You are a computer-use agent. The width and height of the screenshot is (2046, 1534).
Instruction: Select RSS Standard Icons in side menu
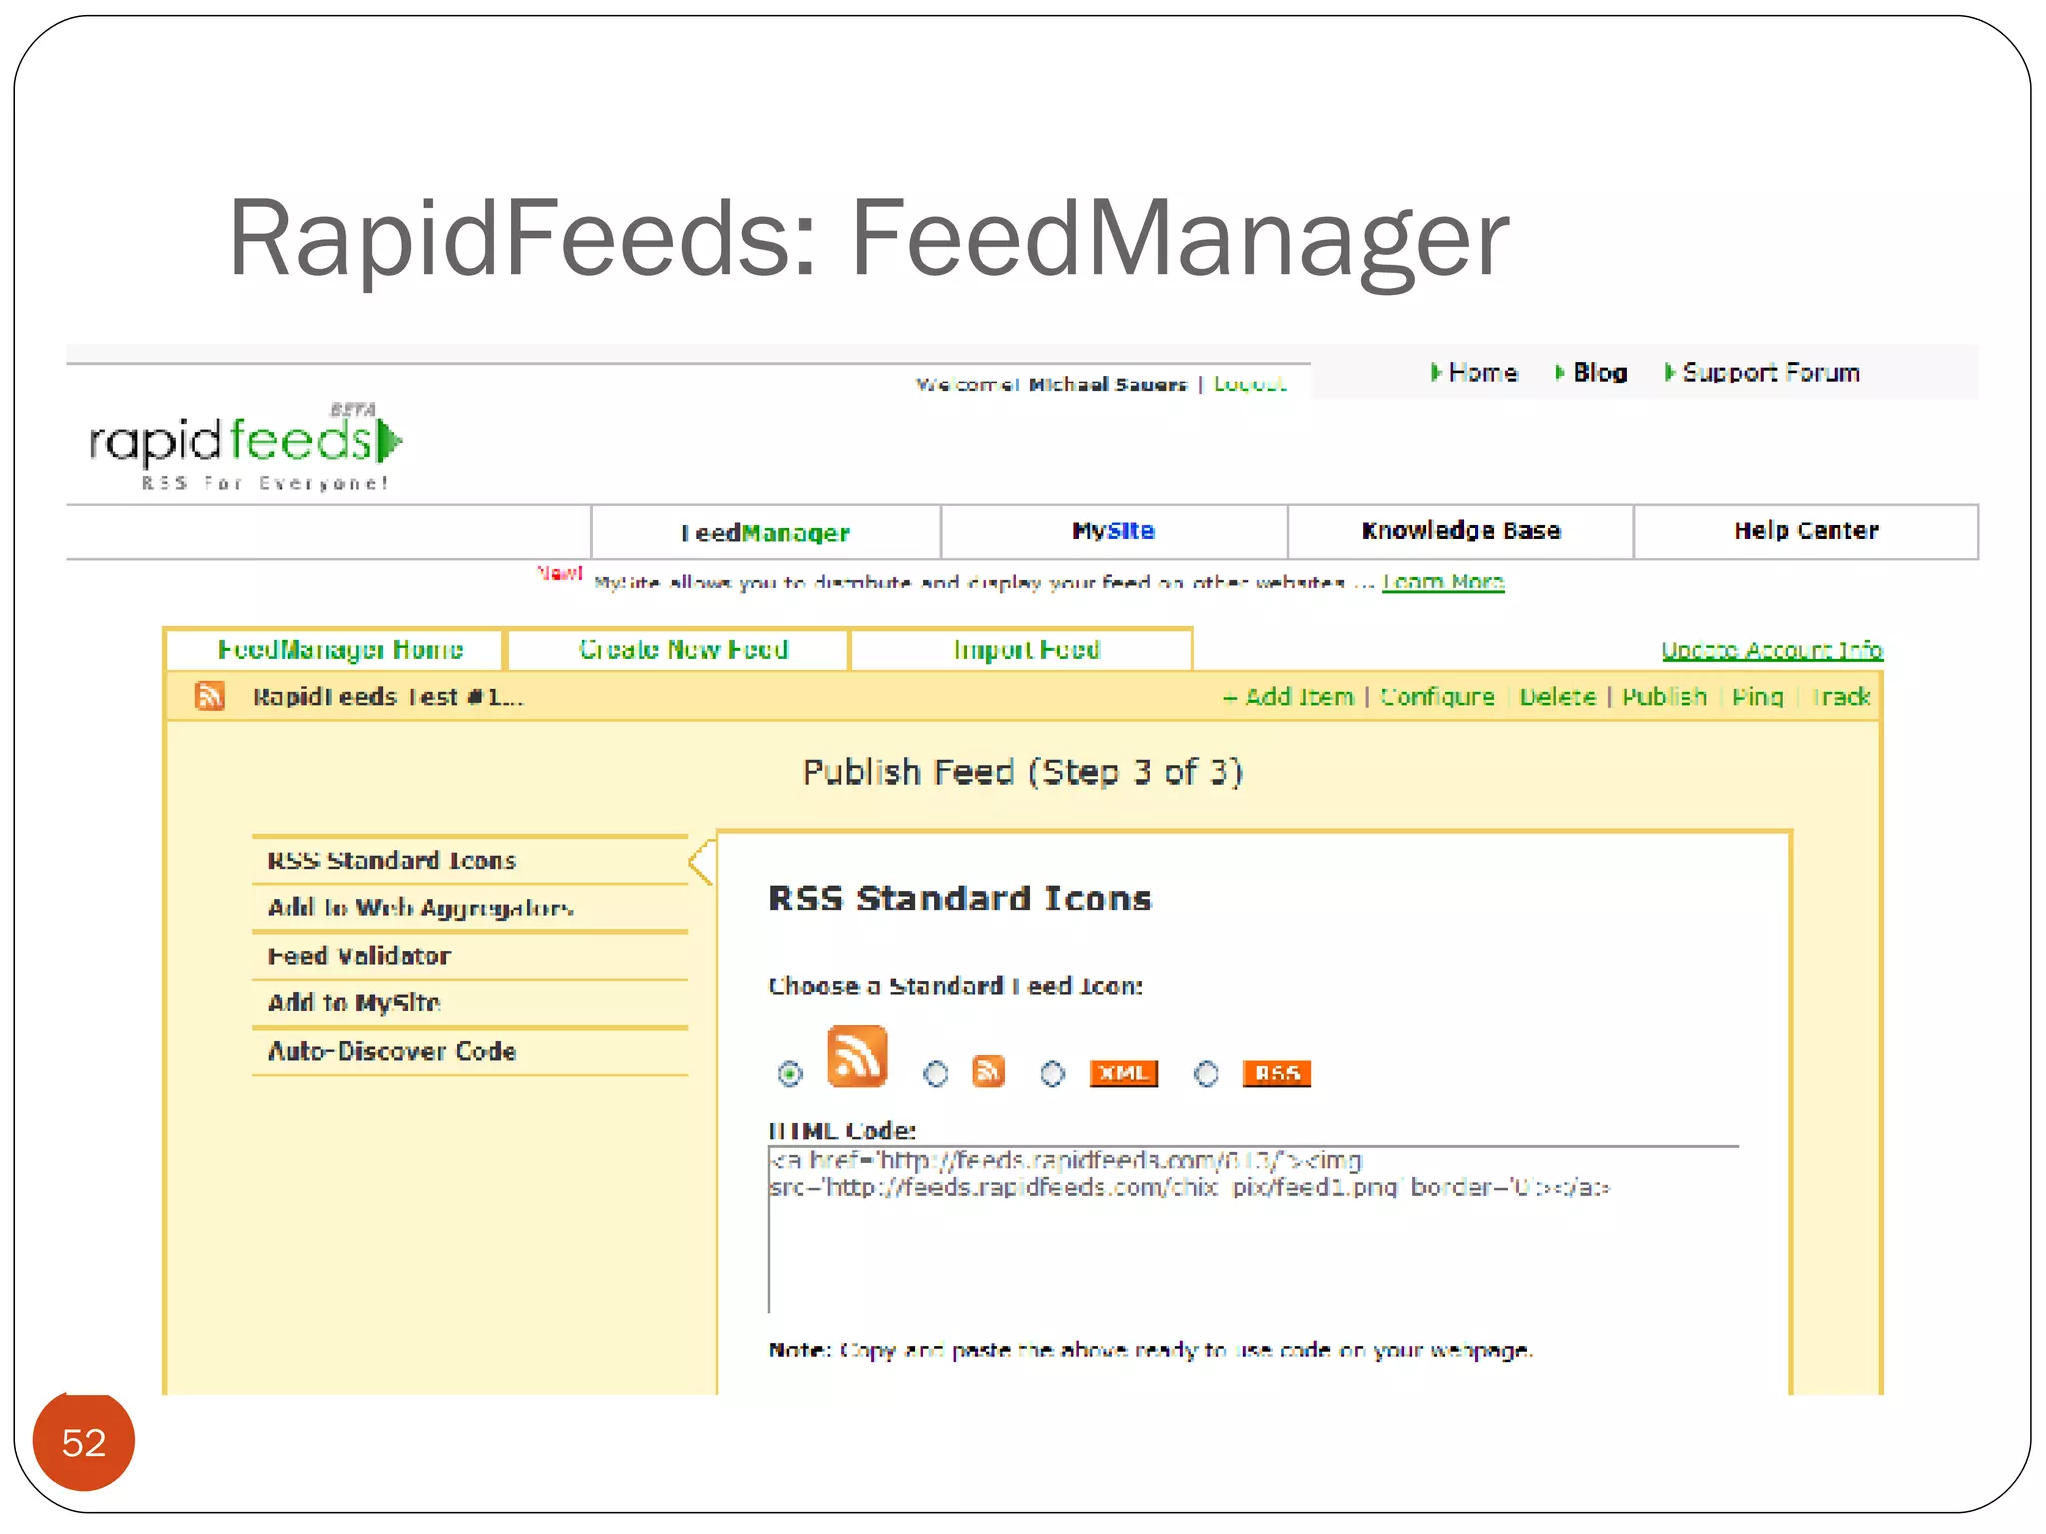coord(470,860)
